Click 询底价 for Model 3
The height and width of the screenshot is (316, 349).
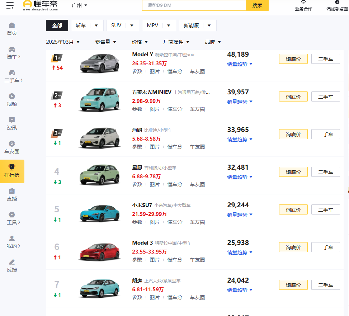point(293,247)
